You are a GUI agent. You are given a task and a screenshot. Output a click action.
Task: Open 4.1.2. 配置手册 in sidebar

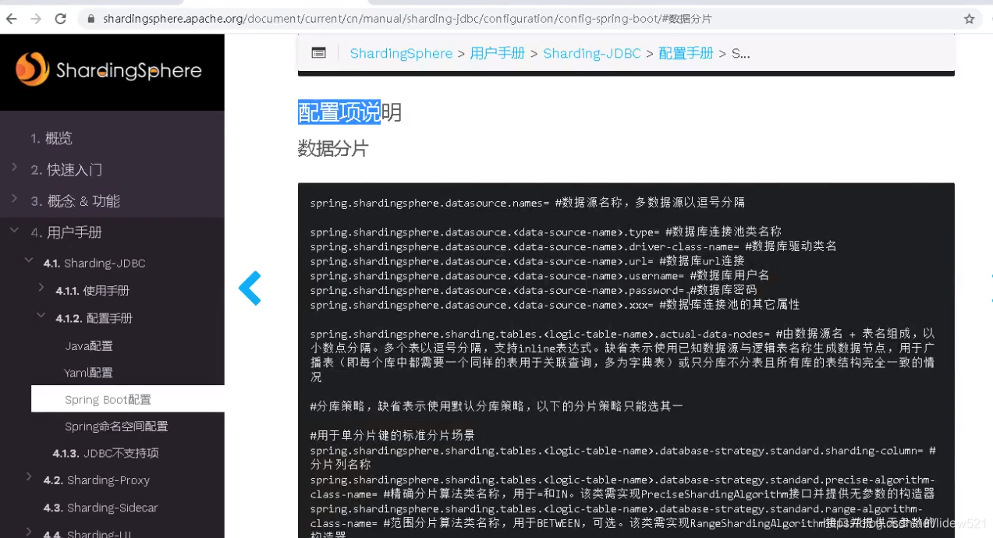[94, 318]
